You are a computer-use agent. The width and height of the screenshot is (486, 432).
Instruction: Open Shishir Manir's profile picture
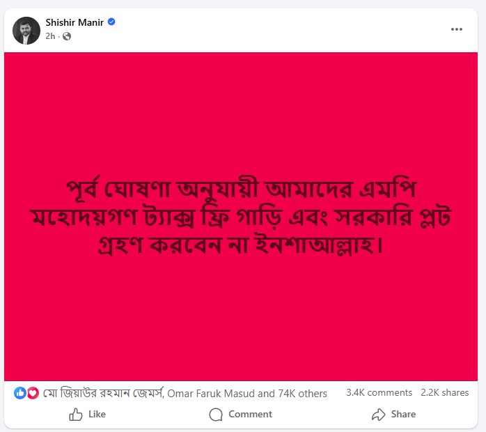pyautogui.click(x=26, y=30)
